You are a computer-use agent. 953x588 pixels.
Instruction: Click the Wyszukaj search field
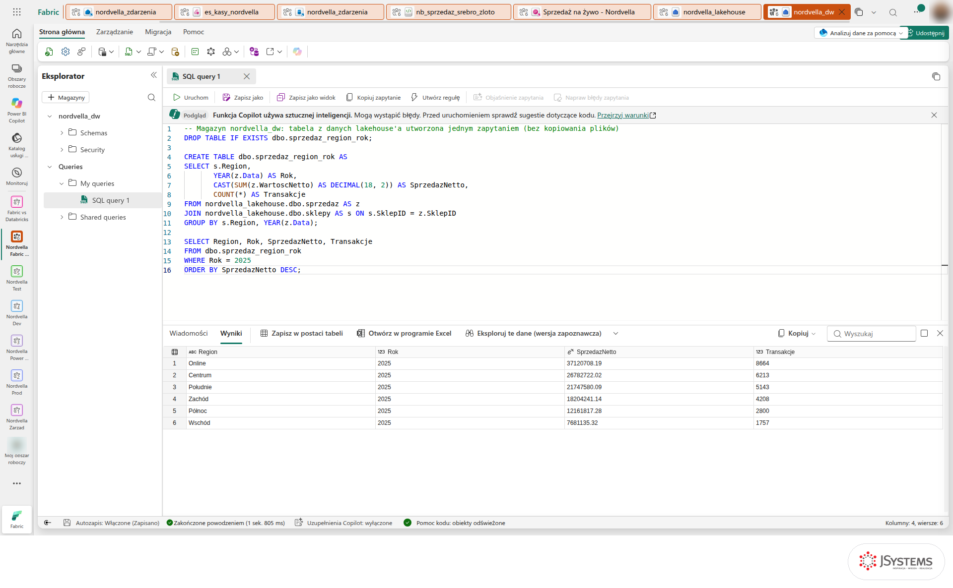[871, 334]
